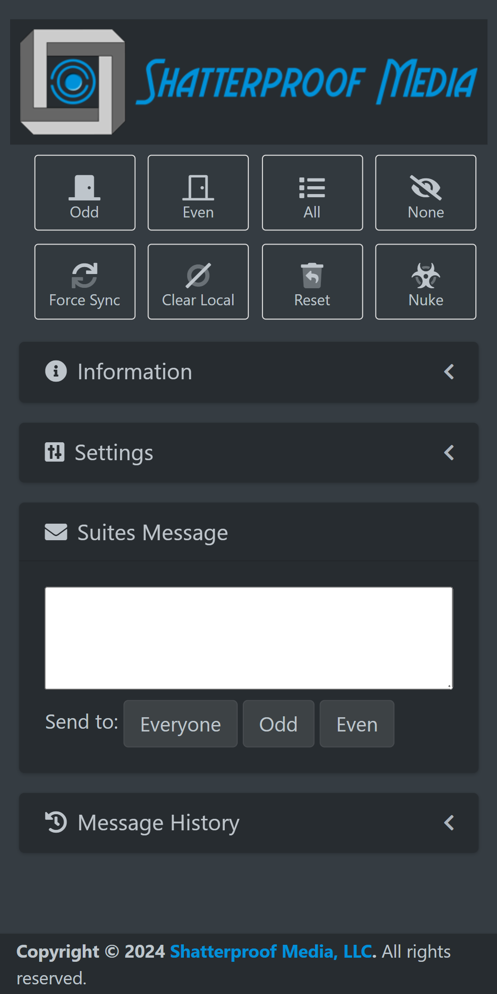Toggle None crossed-eye visibility button
Screen dimensions: 497x994
coord(426,193)
